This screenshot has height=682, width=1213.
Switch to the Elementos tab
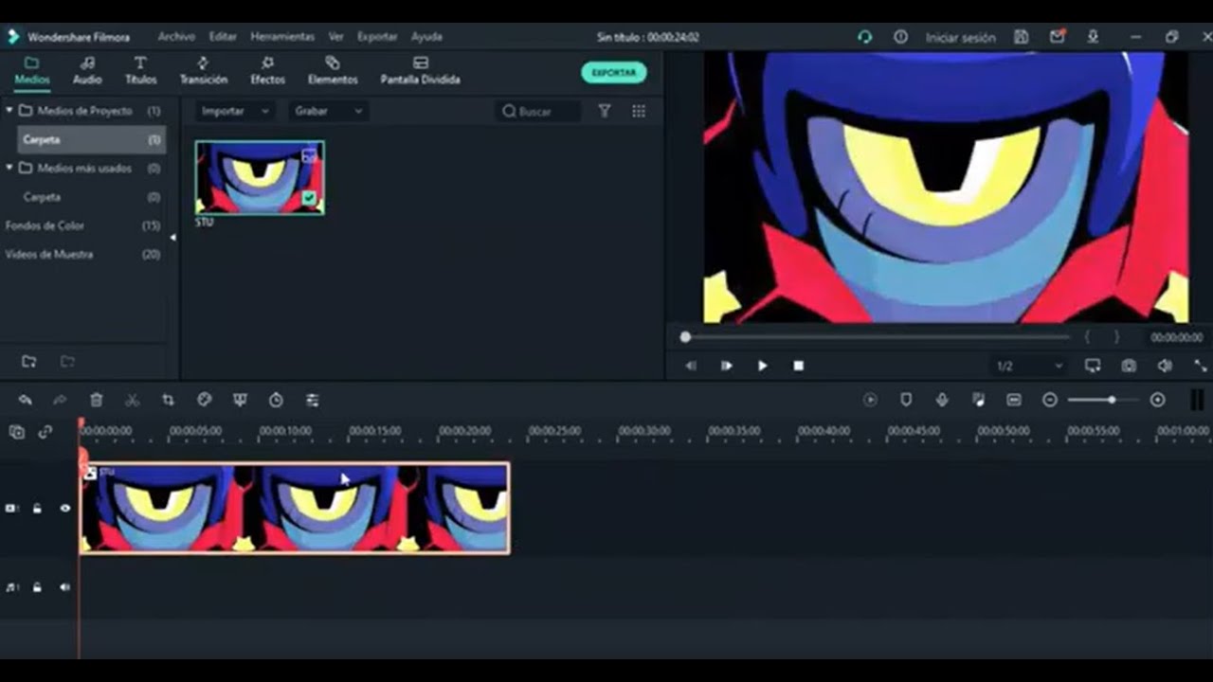[333, 71]
